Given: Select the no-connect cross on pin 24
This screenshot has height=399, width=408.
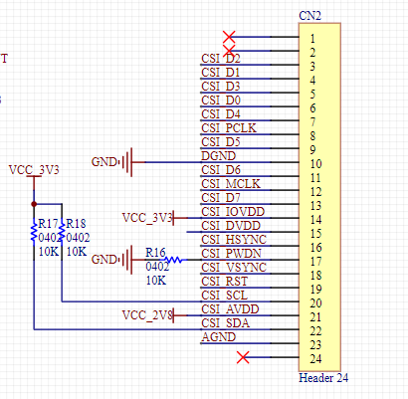Looking at the screenshot, I should click(243, 357).
